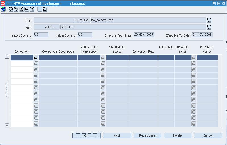
Task: Click the Recalculate button
Action: [x=147, y=135]
